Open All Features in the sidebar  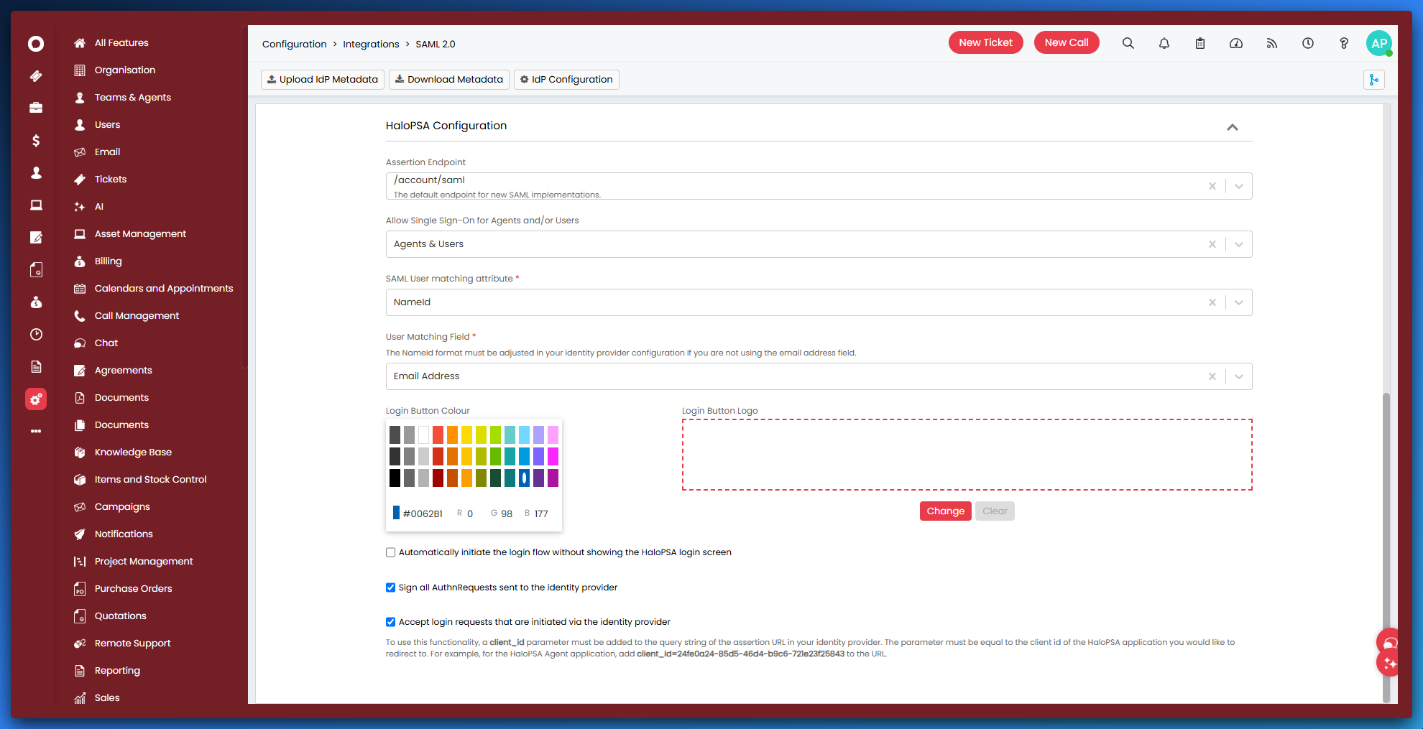121,43
